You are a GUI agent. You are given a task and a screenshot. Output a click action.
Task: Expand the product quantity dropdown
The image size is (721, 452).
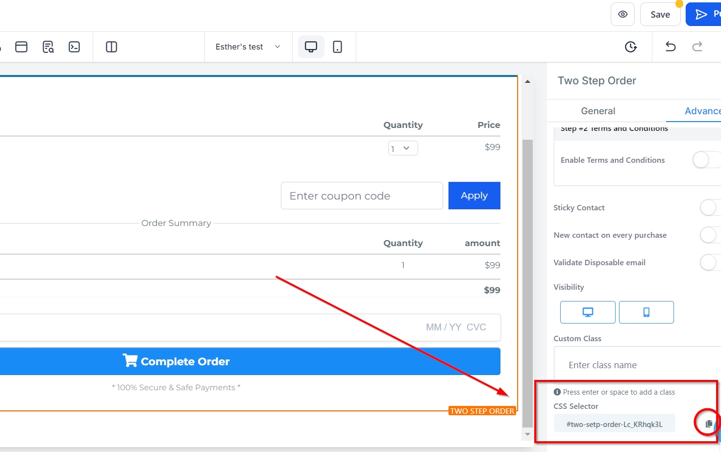pos(402,148)
